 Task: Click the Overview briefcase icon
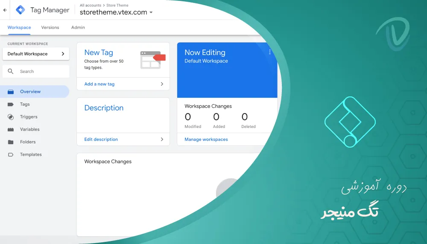11,92
